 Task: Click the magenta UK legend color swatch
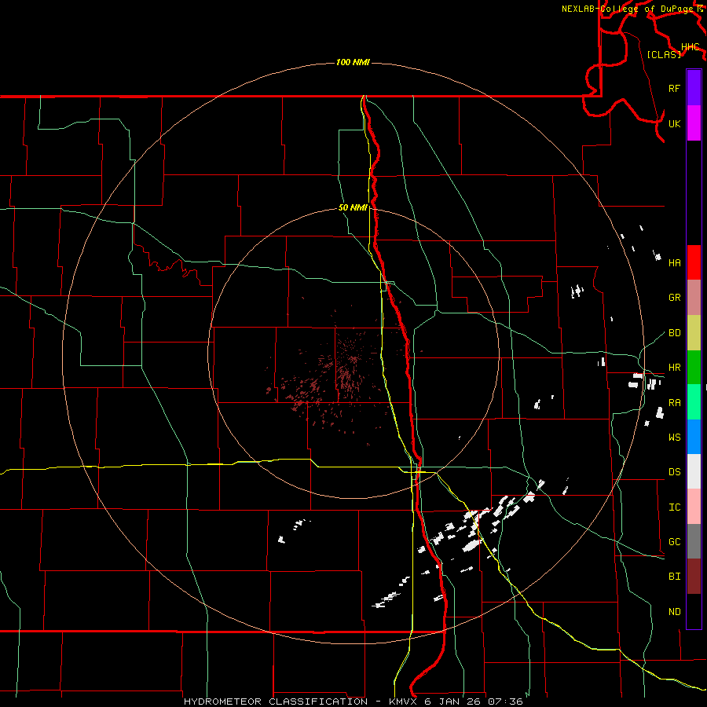coord(694,123)
